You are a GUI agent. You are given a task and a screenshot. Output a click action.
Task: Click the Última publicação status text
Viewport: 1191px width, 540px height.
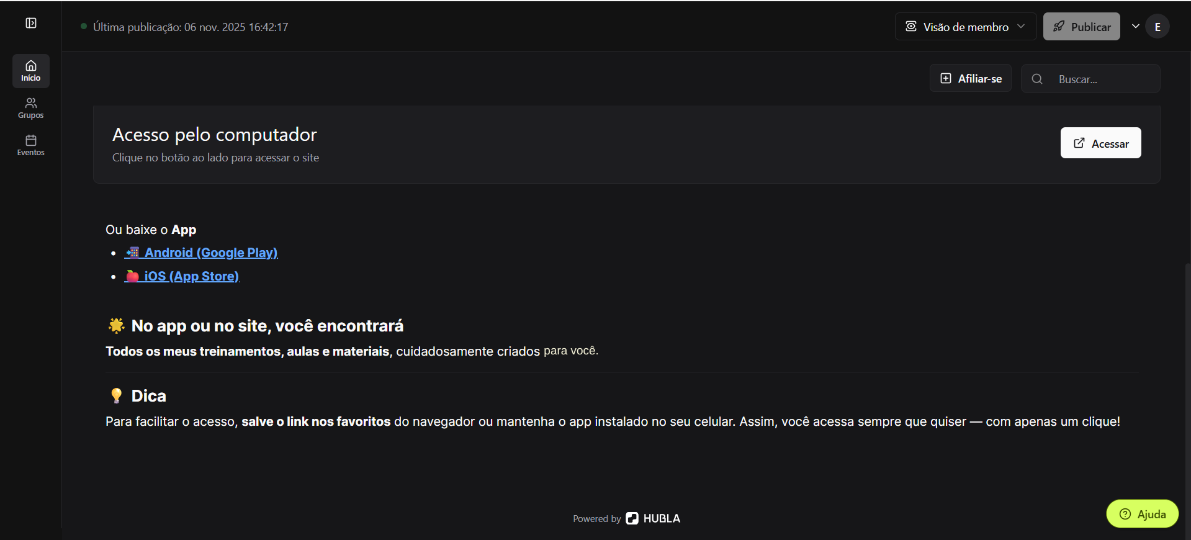190,27
